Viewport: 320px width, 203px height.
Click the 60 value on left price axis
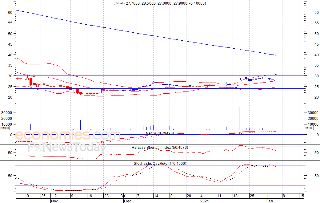coord(10,12)
